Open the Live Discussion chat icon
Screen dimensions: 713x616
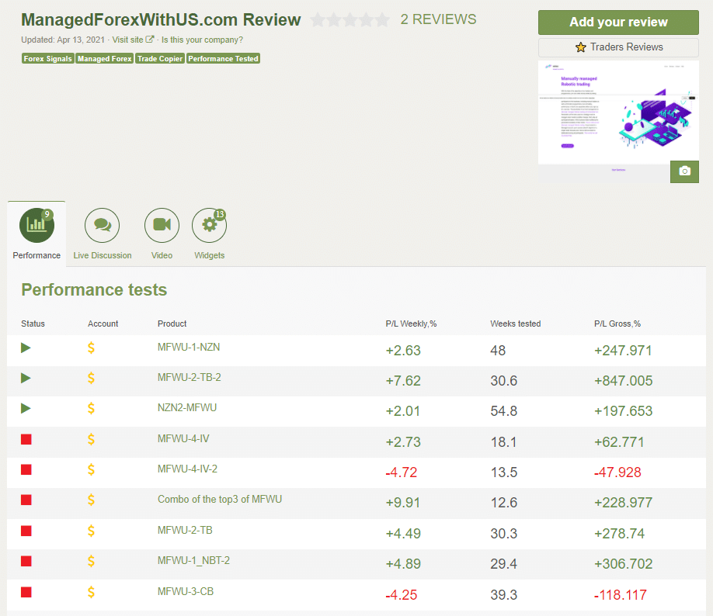[x=103, y=225]
